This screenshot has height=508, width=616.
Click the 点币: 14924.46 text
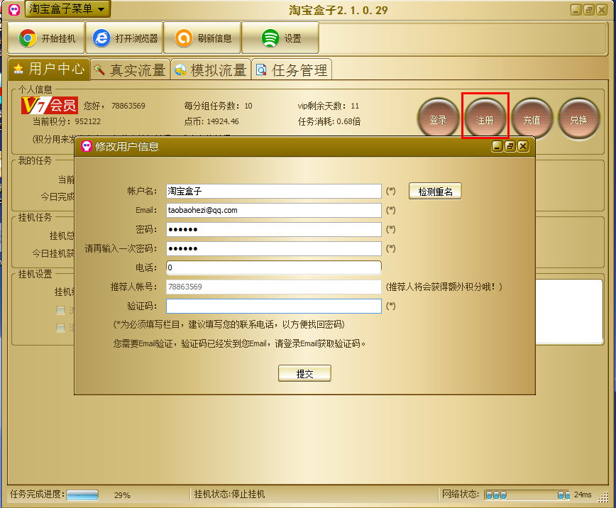point(211,121)
